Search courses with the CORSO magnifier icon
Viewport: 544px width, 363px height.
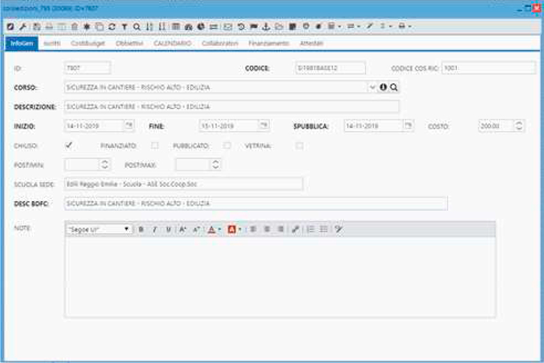[x=394, y=87]
